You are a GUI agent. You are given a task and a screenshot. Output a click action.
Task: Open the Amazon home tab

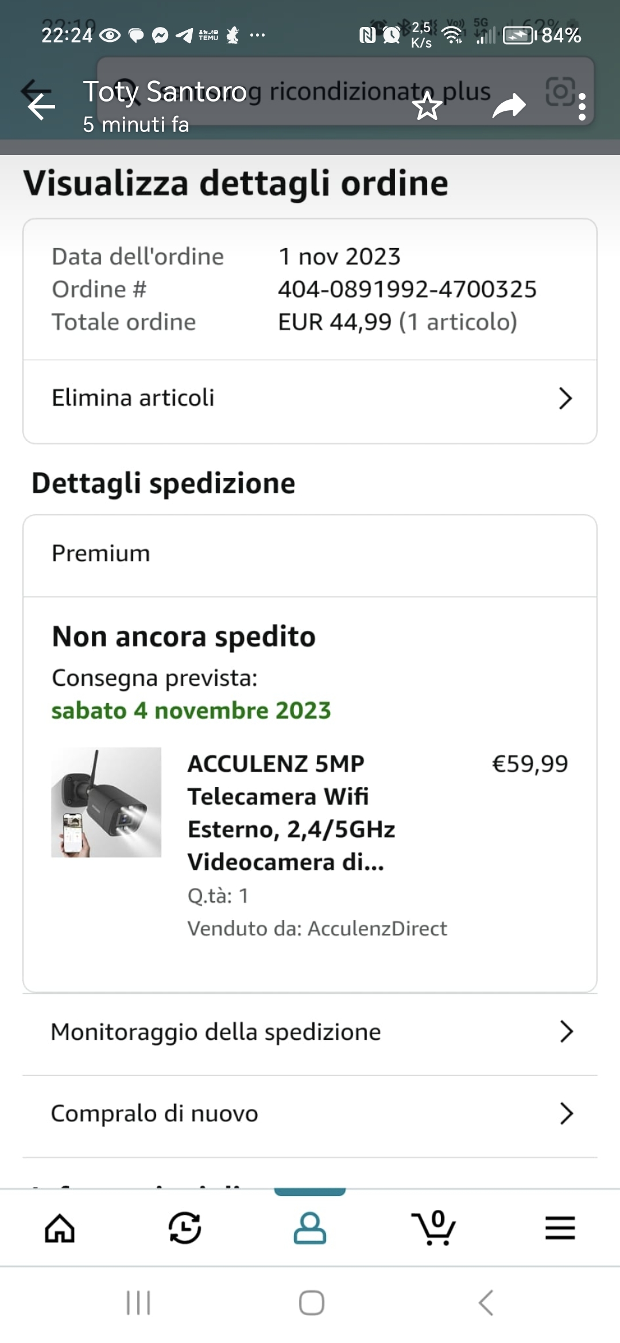(x=60, y=1228)
